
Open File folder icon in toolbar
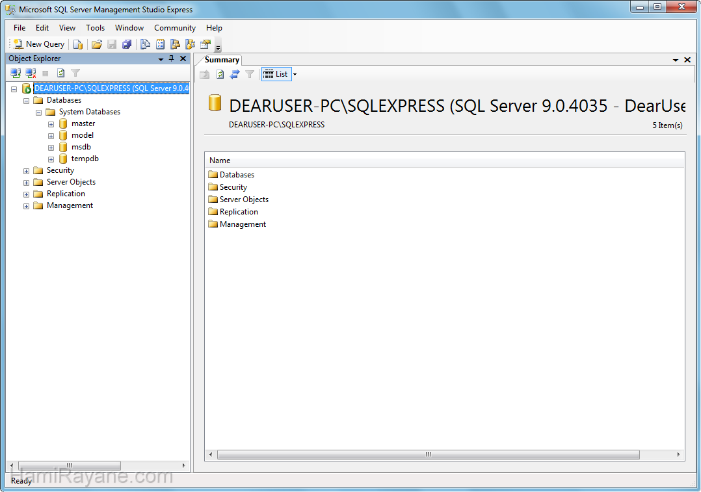click(96, 44)
